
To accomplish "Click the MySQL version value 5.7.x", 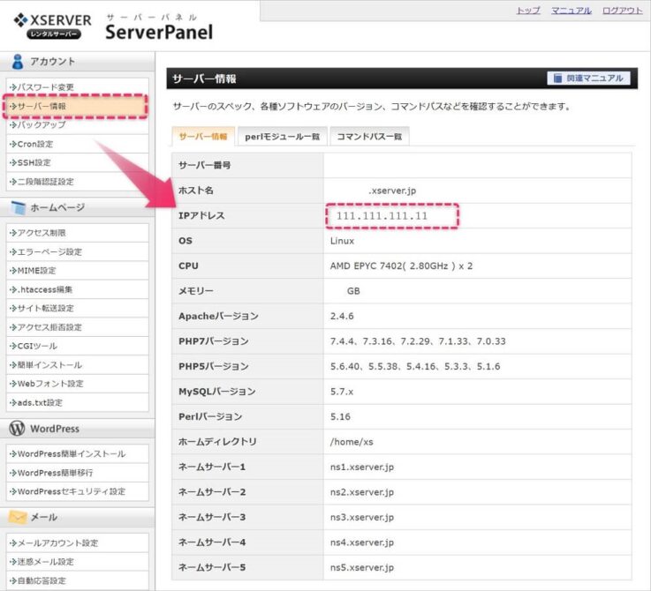I will [x=342, y=392].
